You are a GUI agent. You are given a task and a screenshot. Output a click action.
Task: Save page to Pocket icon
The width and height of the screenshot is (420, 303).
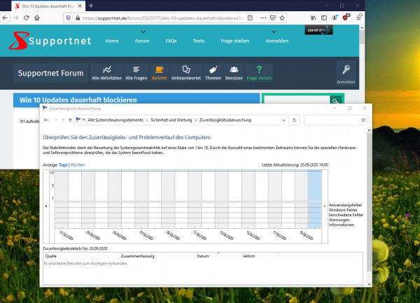(x=273, y=18)
